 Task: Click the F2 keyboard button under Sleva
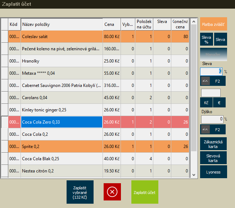[213, 81]
